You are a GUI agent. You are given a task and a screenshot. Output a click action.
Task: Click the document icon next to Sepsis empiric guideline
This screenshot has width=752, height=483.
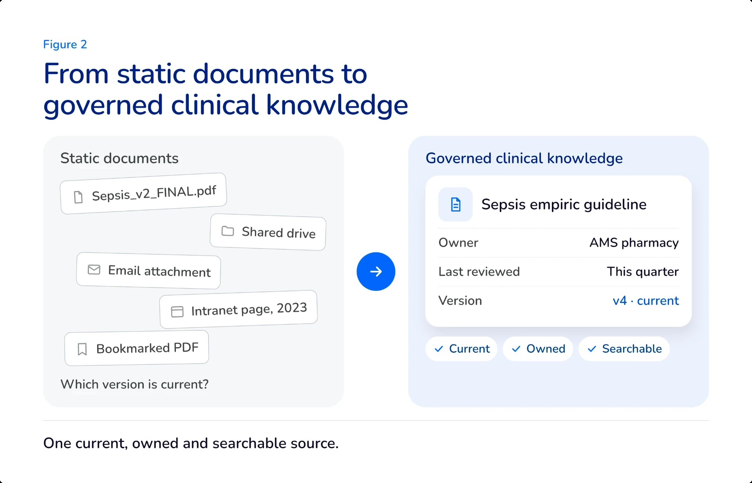click(456, 204)
